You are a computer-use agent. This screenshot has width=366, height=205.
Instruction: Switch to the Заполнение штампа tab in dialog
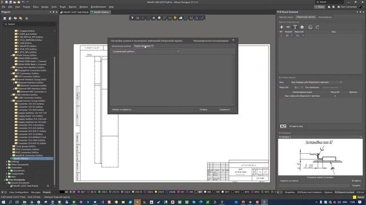[121, 46]
